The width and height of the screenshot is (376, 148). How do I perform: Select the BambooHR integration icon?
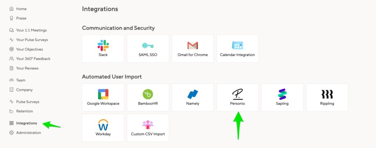pos(148,94)
